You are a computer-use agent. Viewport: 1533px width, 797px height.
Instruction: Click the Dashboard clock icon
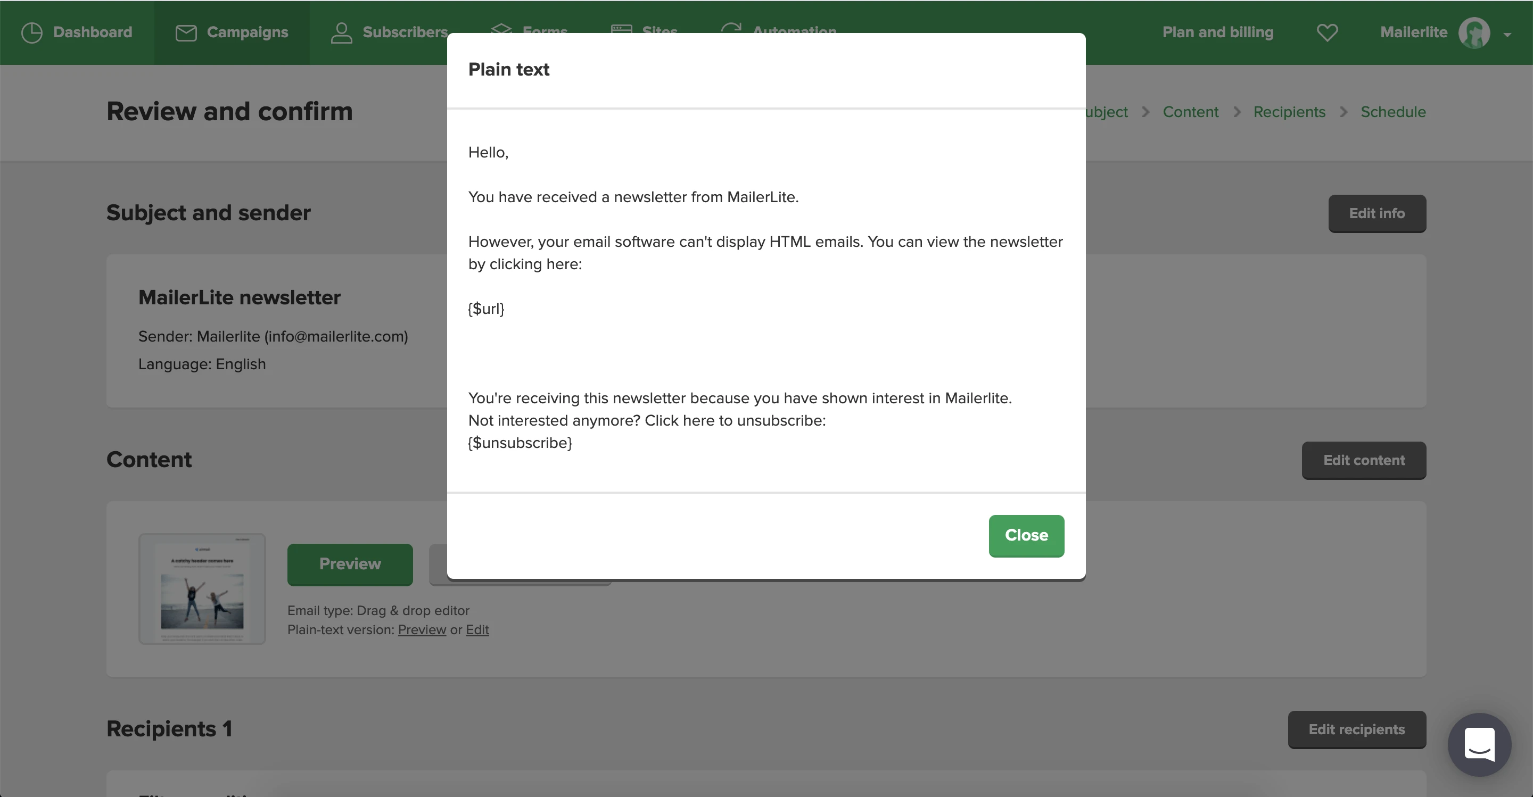31,32
